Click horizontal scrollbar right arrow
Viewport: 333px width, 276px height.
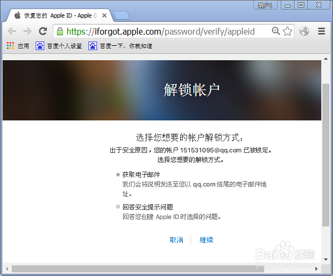316,269
